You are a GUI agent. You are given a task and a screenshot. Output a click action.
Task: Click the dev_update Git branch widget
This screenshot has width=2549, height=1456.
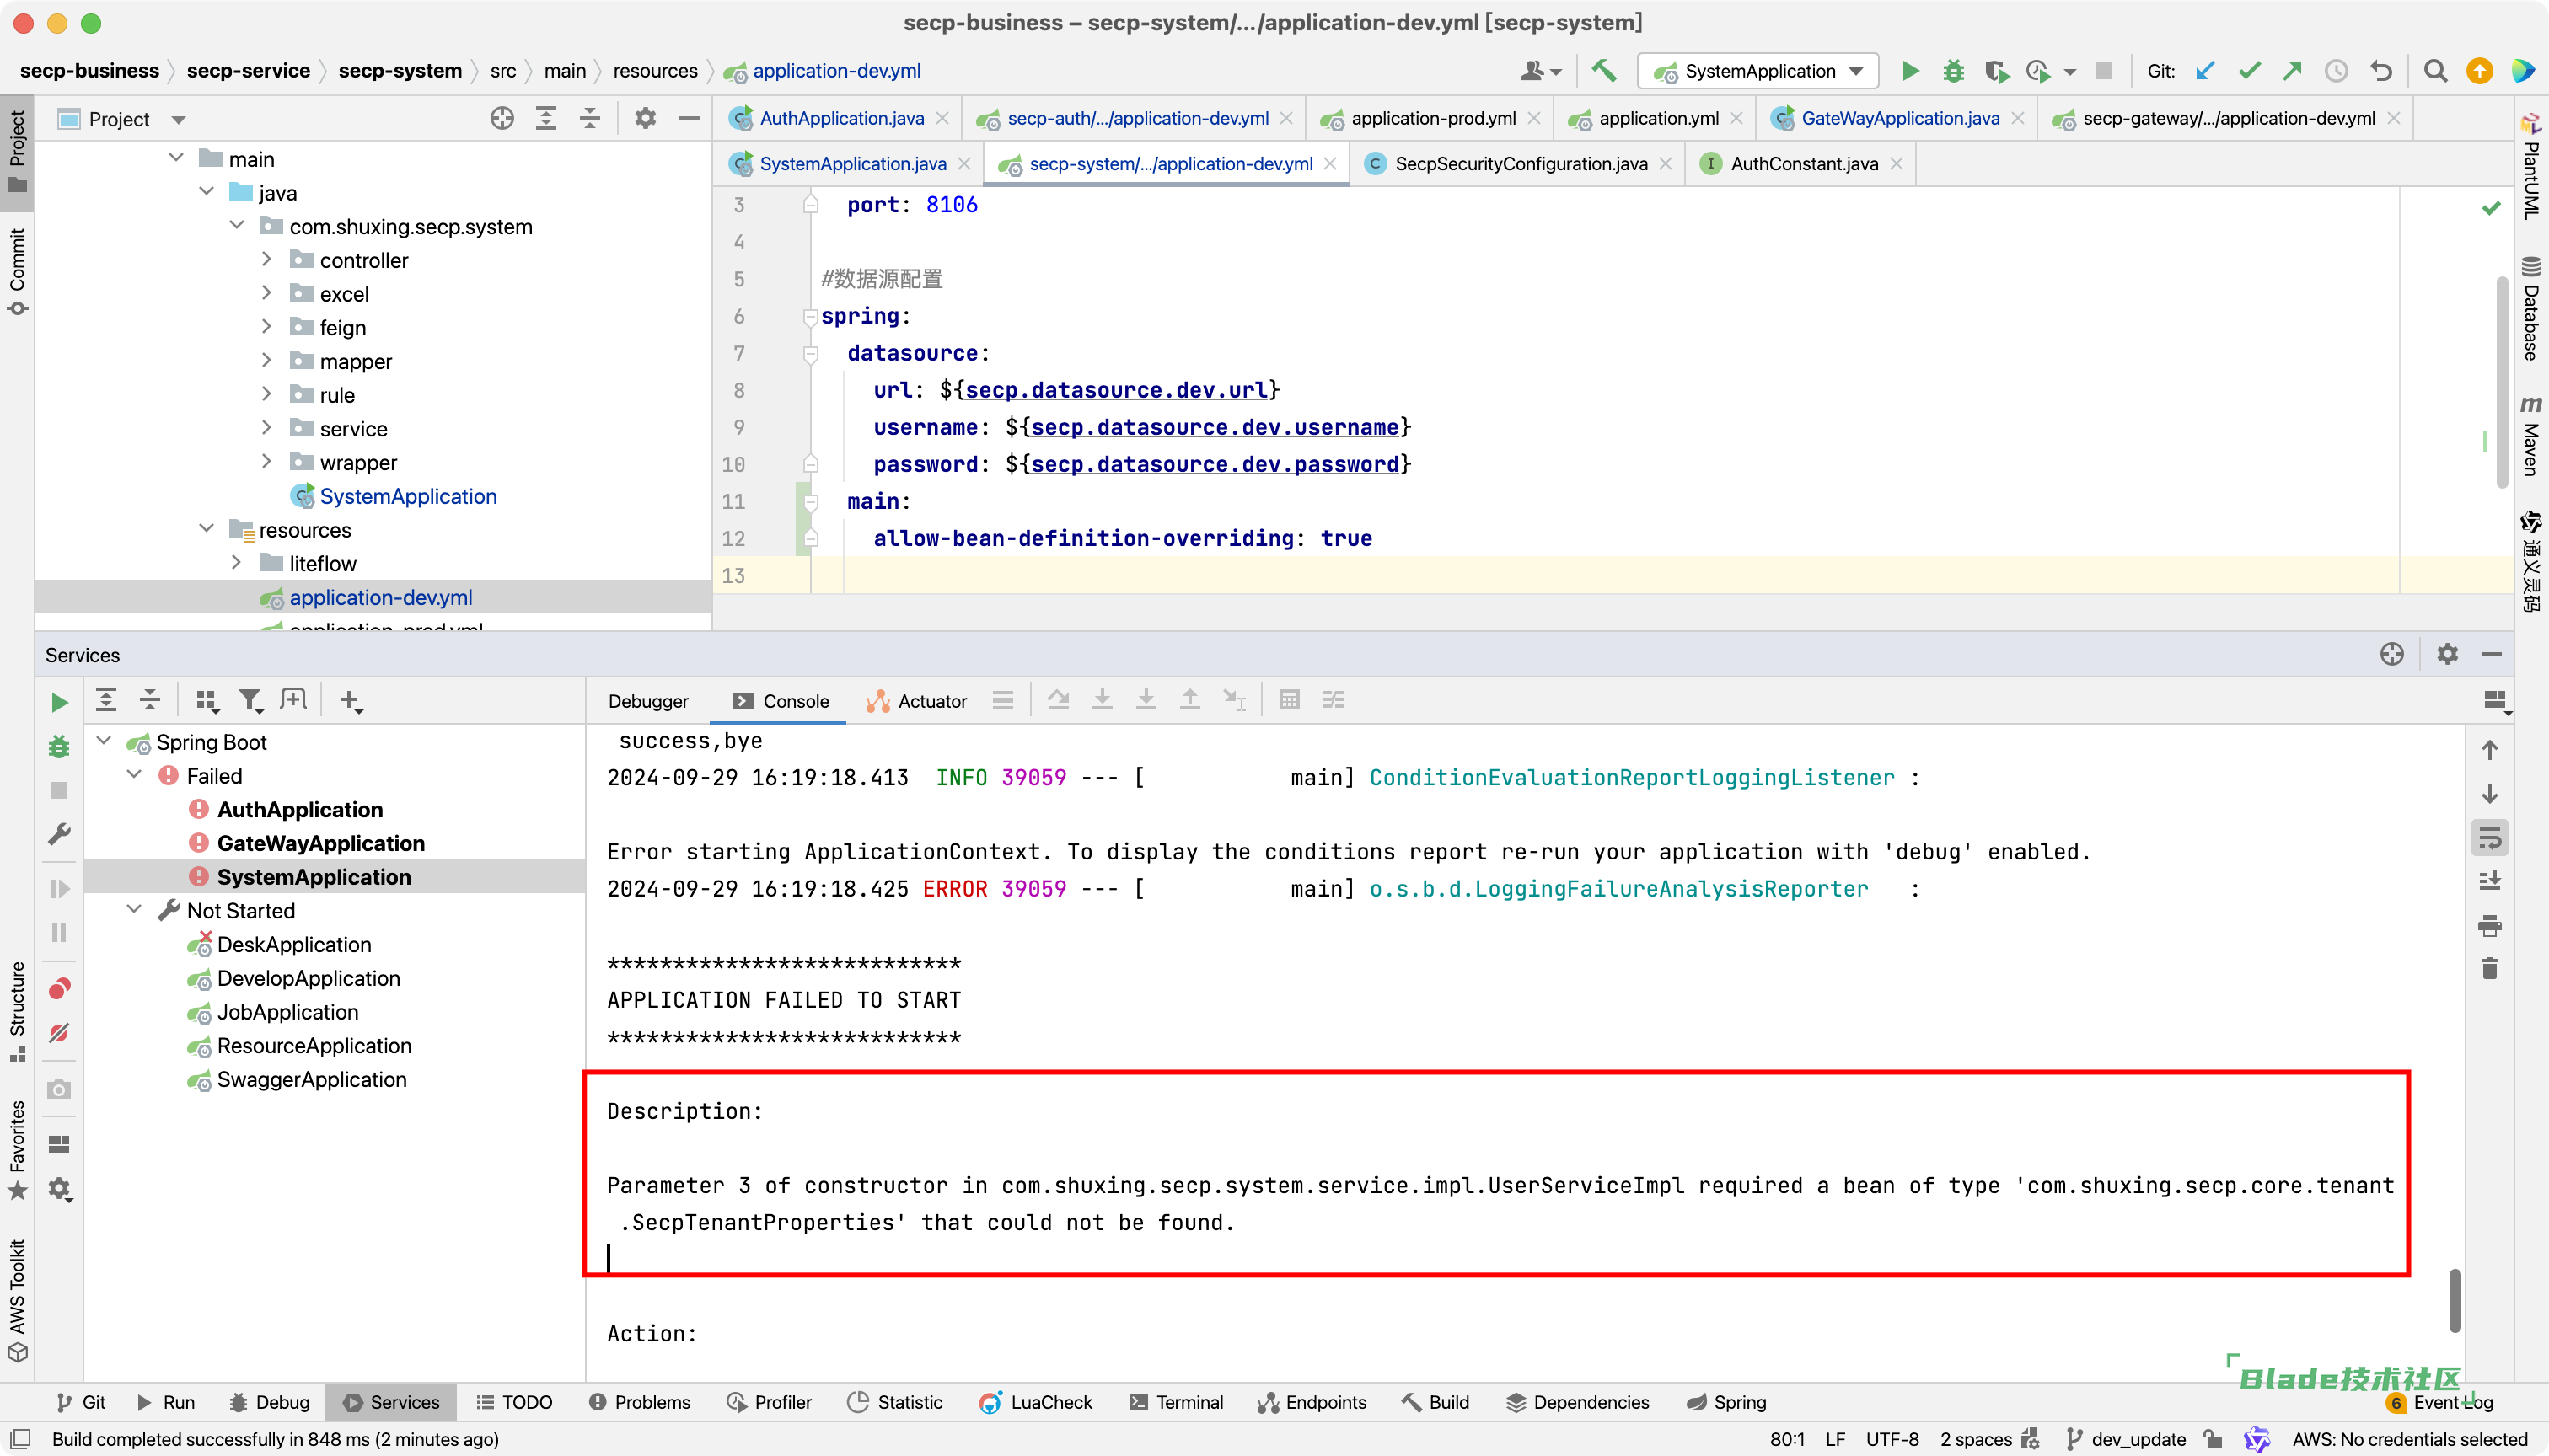[x=2127, y=1439]
